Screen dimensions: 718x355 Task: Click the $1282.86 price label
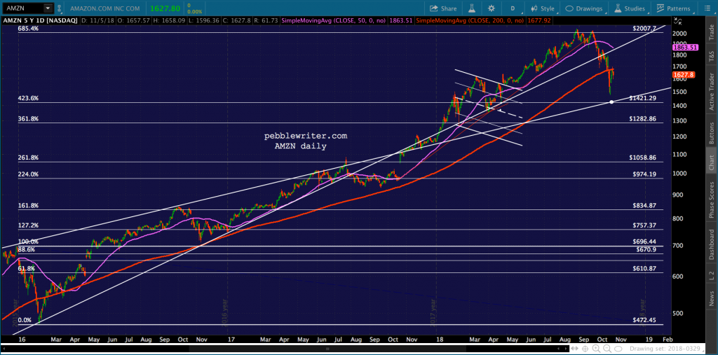(643, 118)
